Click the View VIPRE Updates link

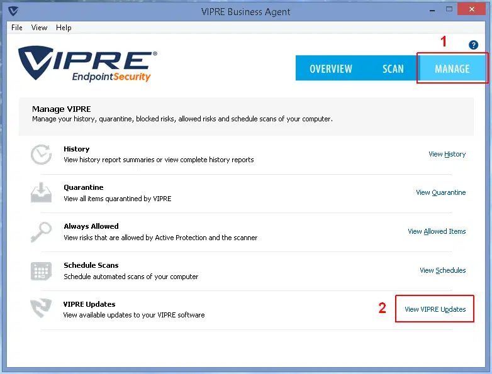(435, 309)
